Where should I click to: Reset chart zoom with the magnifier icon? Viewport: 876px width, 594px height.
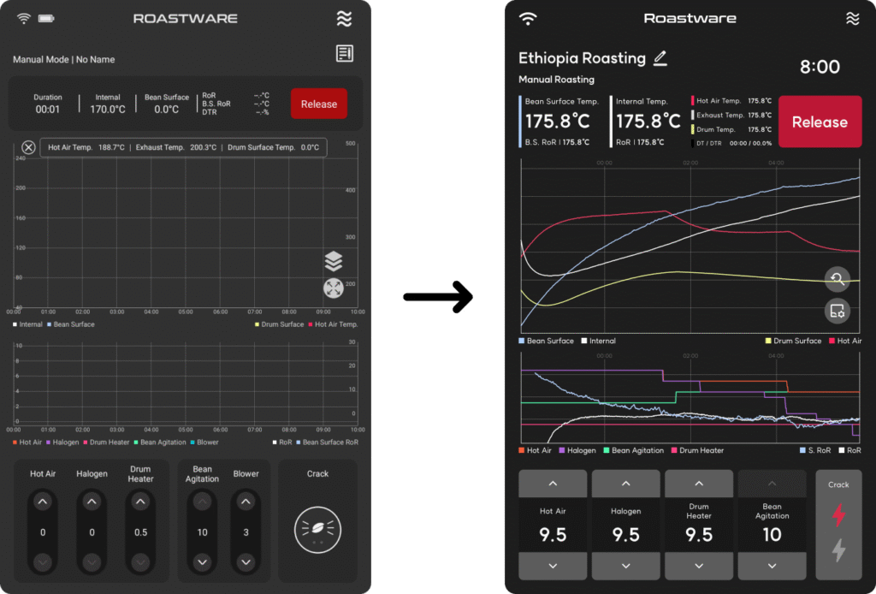[x=837, y=279]
